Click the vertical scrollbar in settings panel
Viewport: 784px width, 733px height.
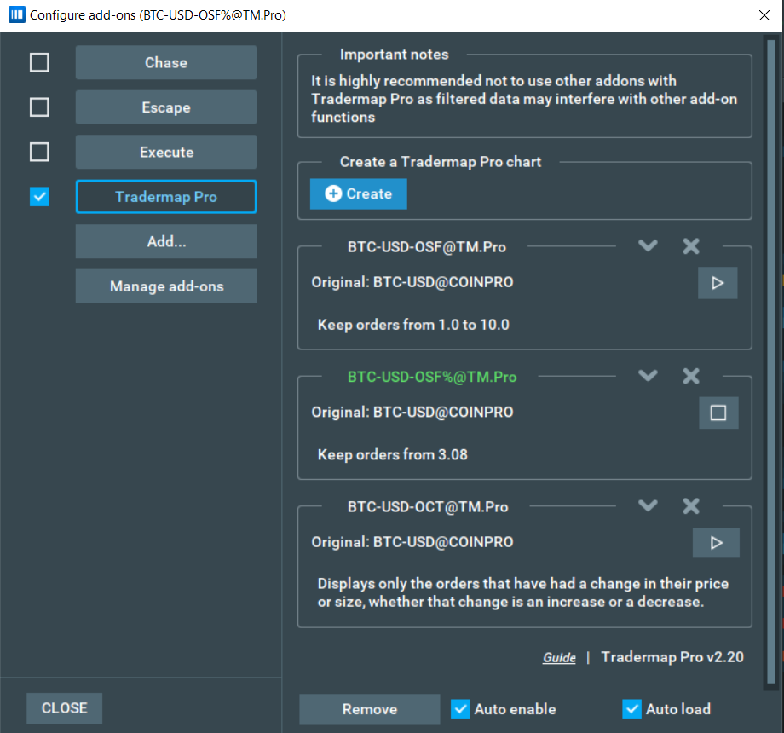pos(771,341)
